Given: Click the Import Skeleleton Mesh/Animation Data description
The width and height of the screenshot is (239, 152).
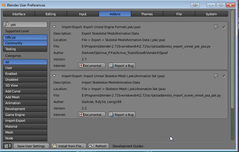Looking at the screenshot, I should (111, 82).
